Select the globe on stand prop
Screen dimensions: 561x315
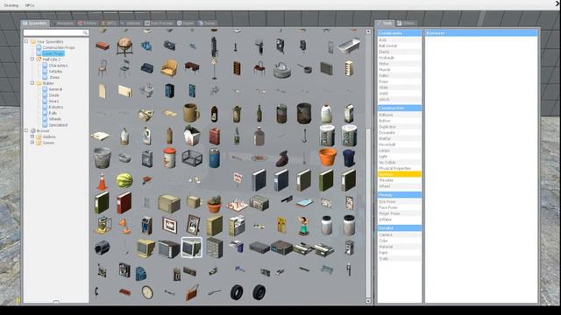coord(124,46)
